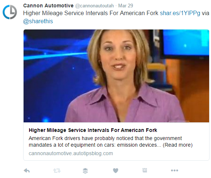Like the tweet with heart icon
This screenshot has width=211, height=178.
pyautogui.click(x=116, y=171)
